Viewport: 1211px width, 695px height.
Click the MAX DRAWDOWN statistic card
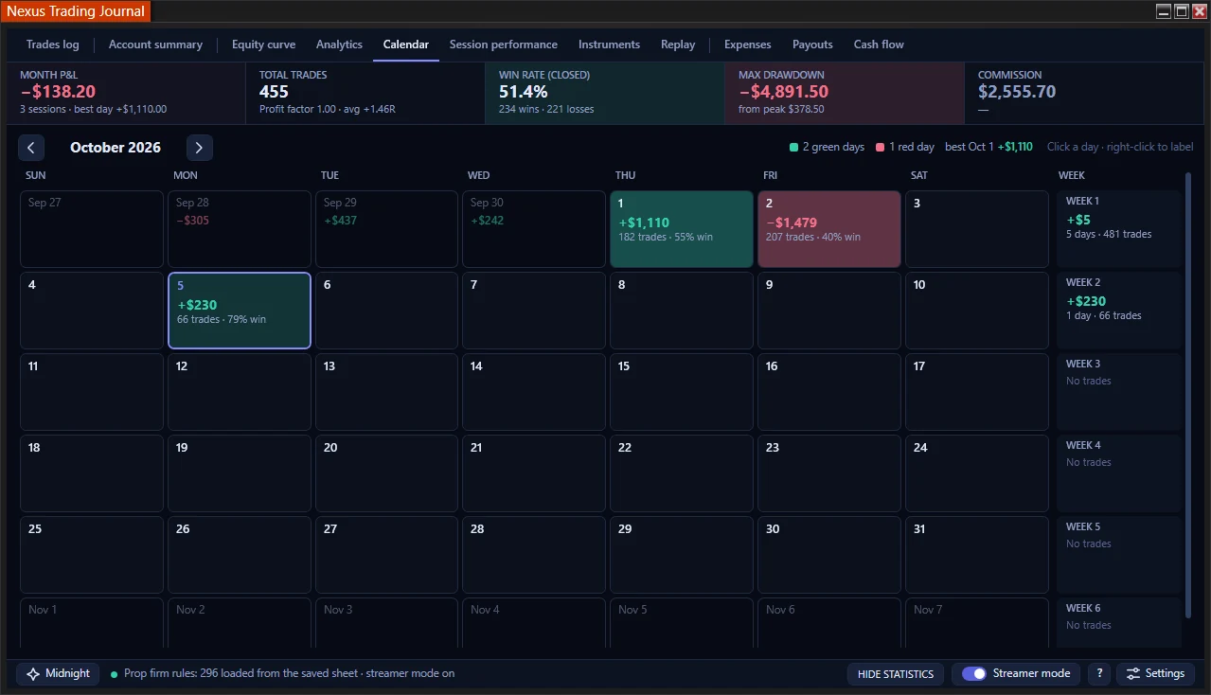[x=845, y=94]
